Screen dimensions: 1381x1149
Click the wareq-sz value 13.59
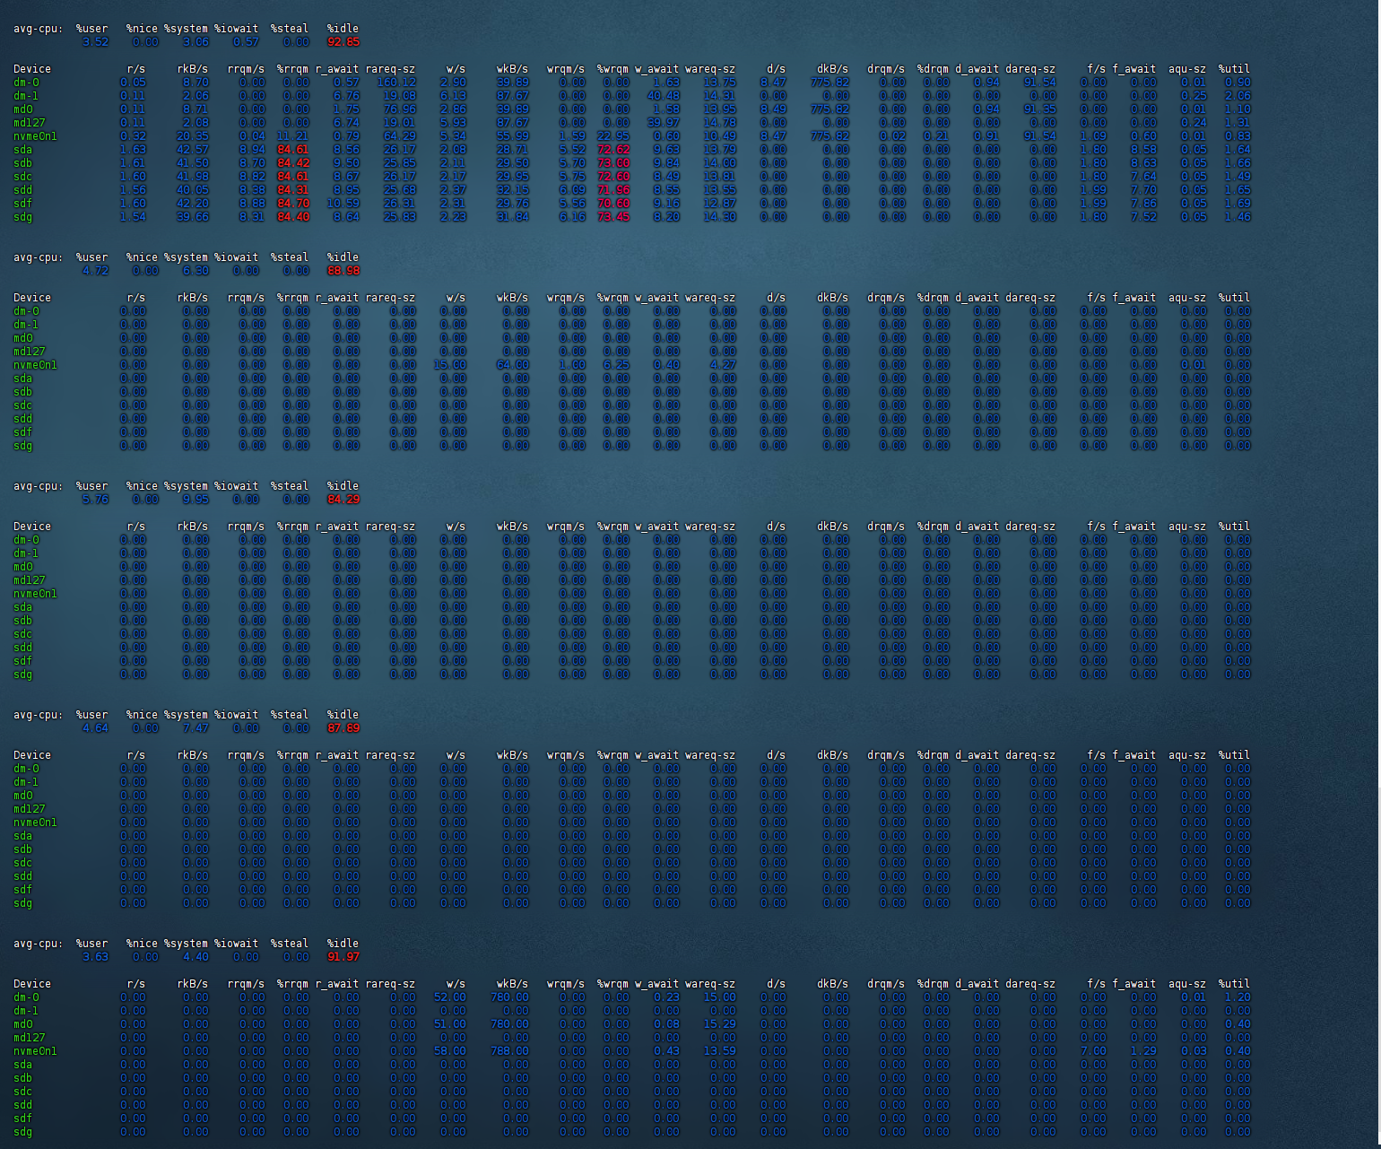pyautogui.click(x=720, y=1051)
